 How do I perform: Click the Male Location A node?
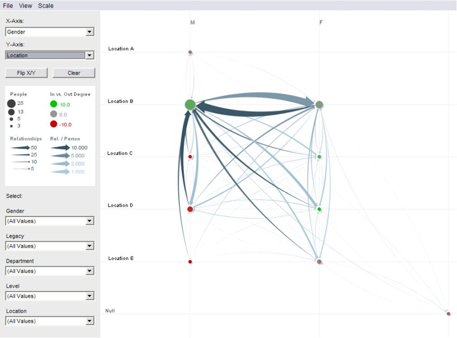tap(190, 52)
